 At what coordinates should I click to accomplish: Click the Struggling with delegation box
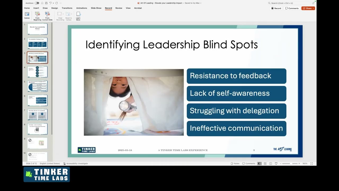(x=237, y=111)
